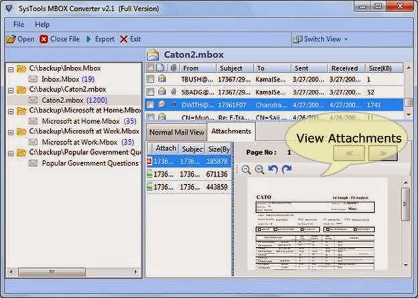The height and width of the screenshot is (298, 418).
Task: Go to the next attachment page
Action: click(382, 153)
